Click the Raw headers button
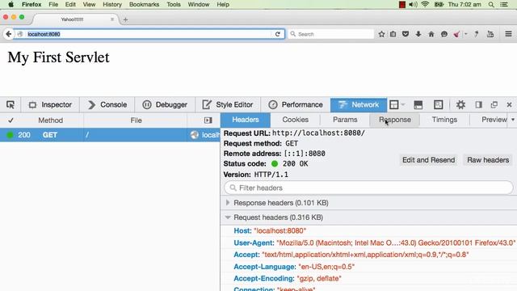The width and height of the screenshot is (517, 291). click(488, 160)
